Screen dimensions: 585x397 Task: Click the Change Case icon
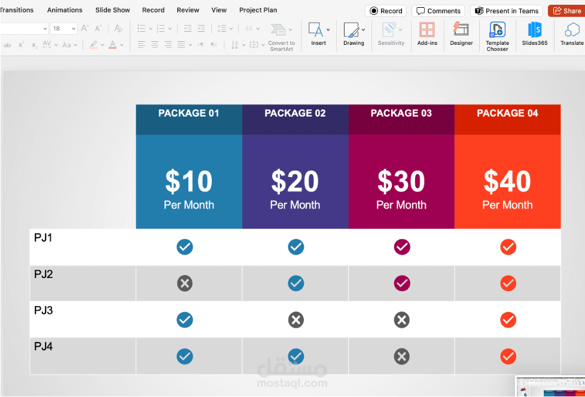[67, 45]
